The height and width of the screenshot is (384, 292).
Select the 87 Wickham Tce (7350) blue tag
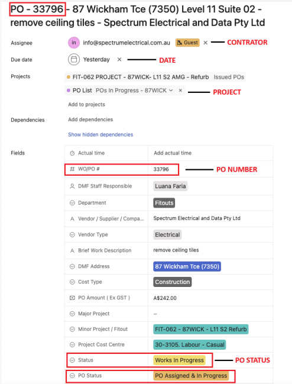[x=187, y=266]
